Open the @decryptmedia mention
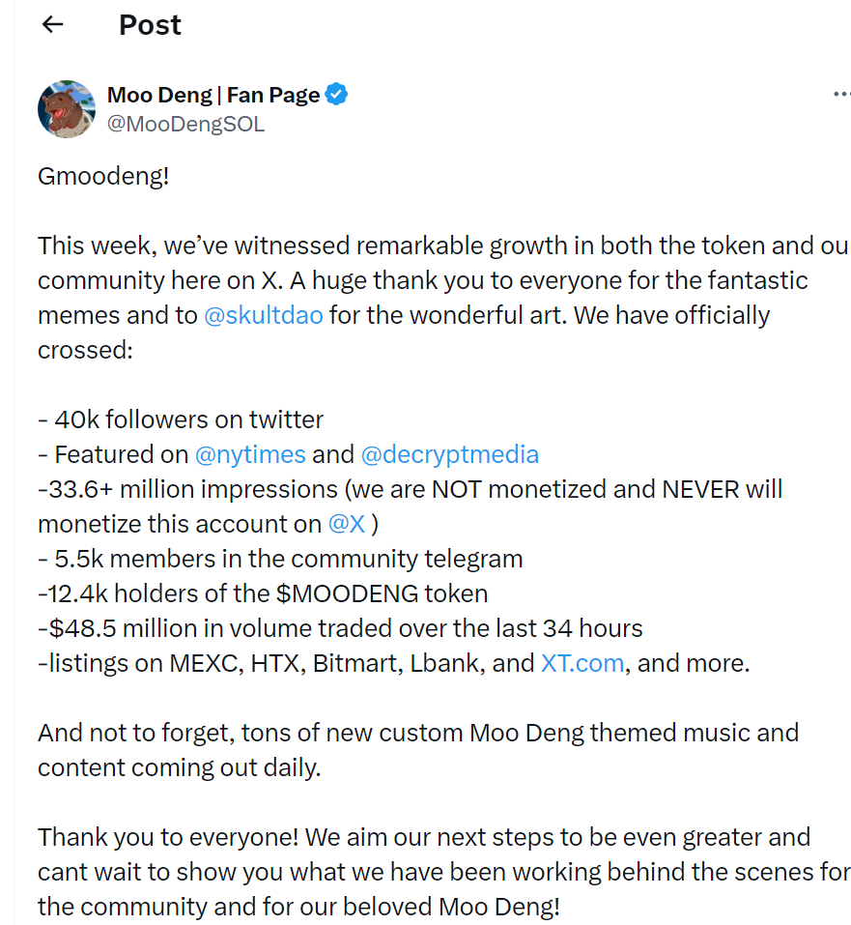The width and height of the screenshot is (851, 925). click(x=449, y=454)
